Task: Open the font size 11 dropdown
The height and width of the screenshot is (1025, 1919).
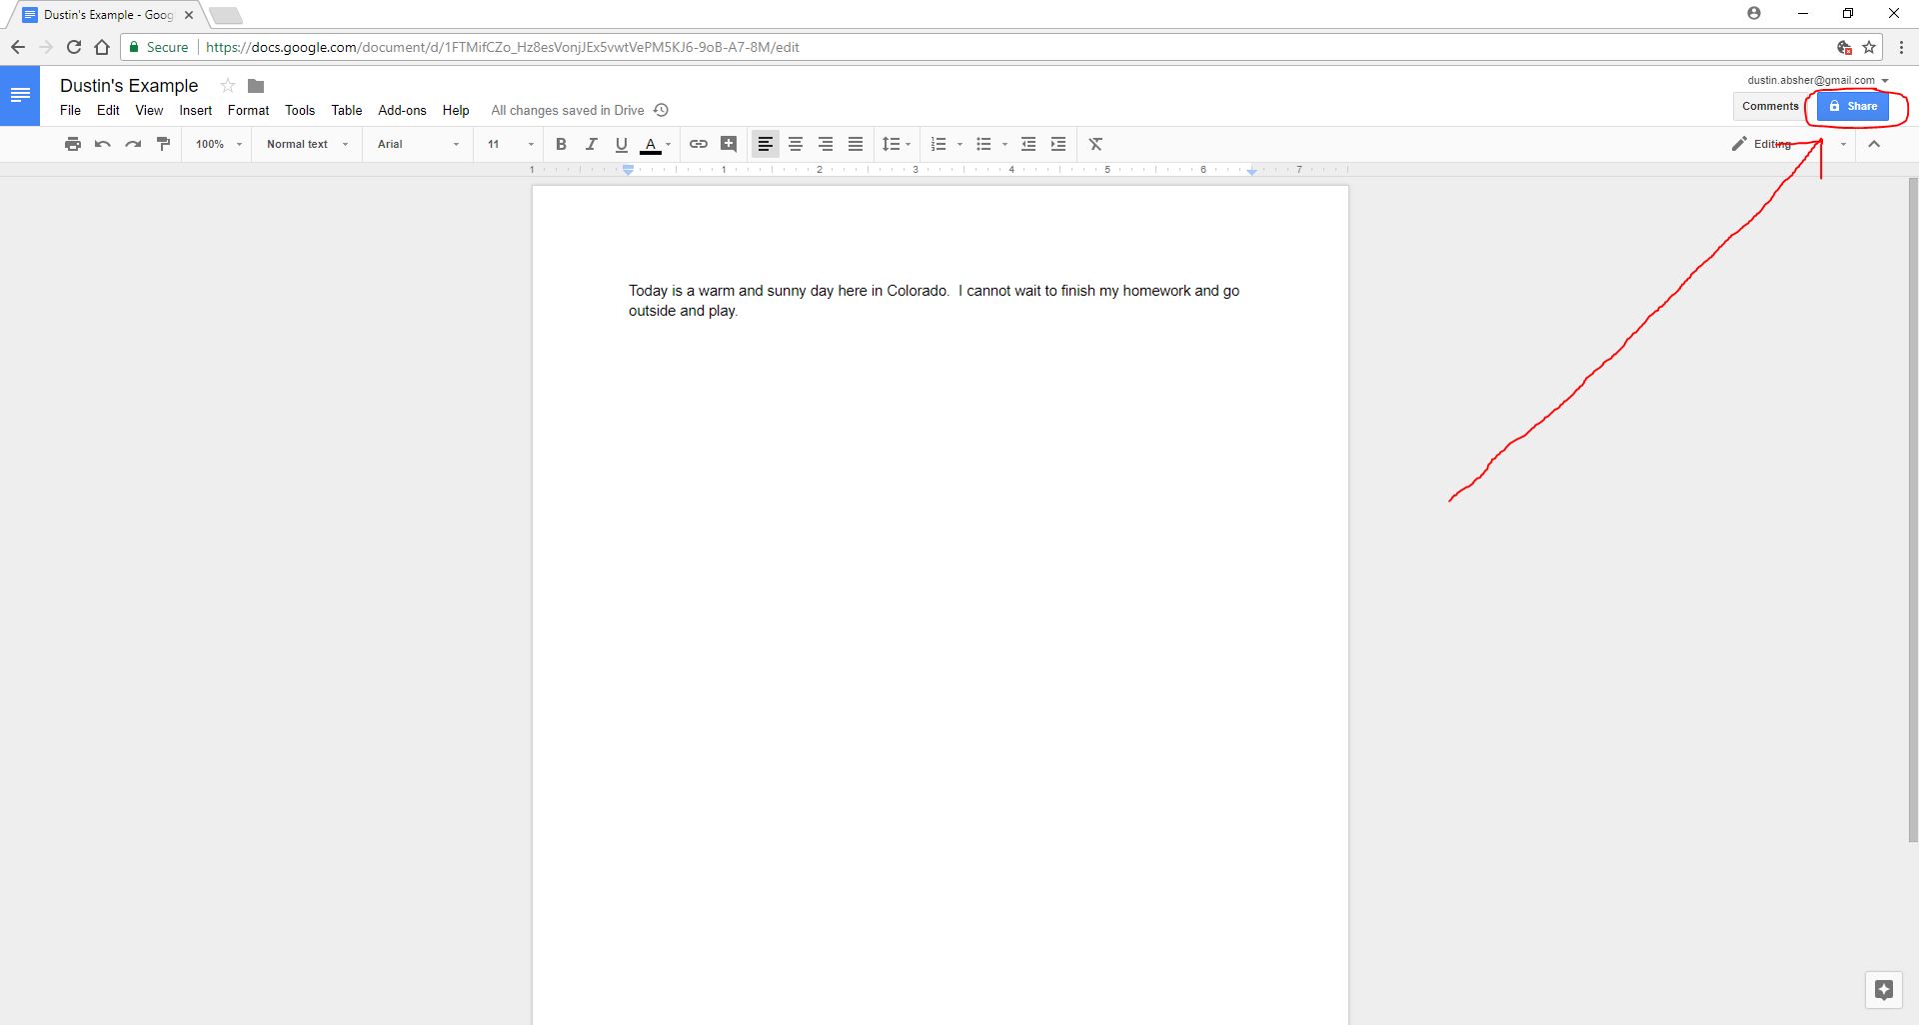Action: coord(510,144)
